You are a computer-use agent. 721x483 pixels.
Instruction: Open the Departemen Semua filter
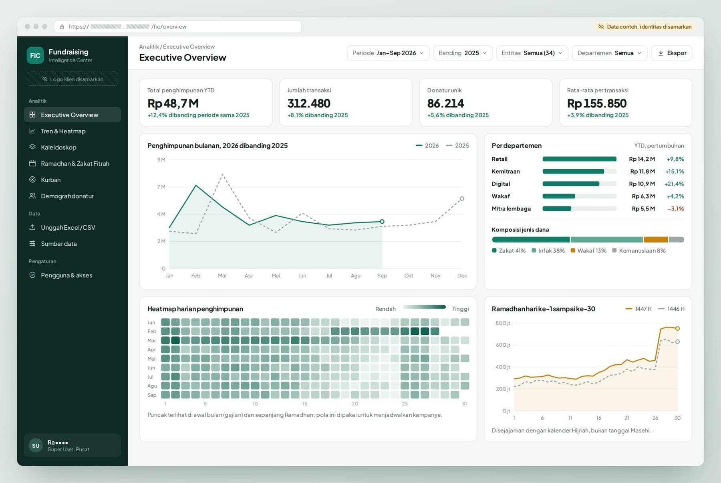tap(610, 53)
